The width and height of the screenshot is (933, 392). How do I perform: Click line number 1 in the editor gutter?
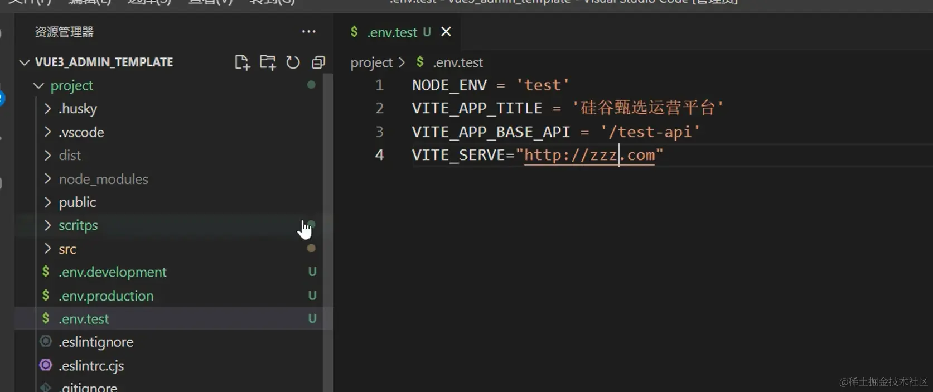coord(379,85)
